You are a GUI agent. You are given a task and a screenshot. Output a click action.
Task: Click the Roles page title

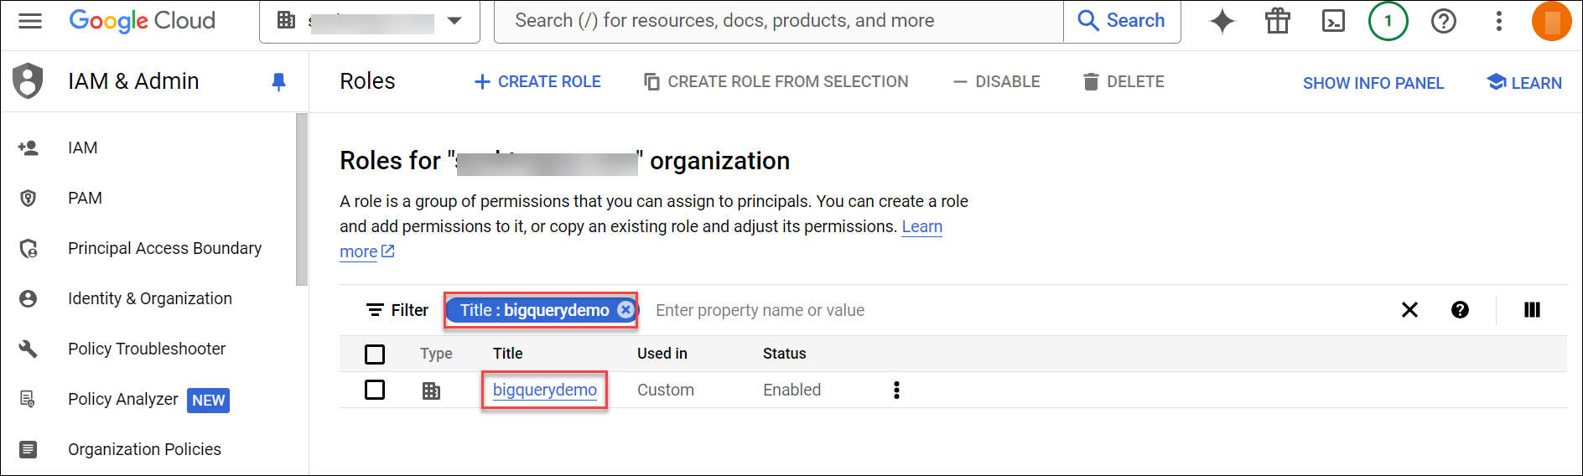[367, 81]
